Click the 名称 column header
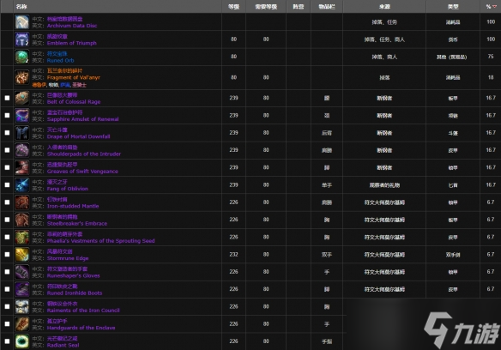 [x=21, y=6]
